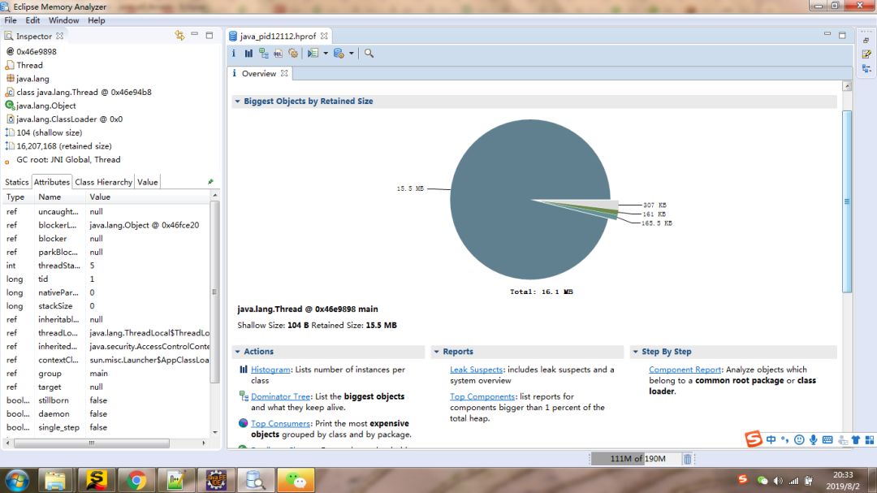Select the contextClassLoader attribute row
This screenshot has width=877, height=493.
pyautogui.click(x=106, y=360)
